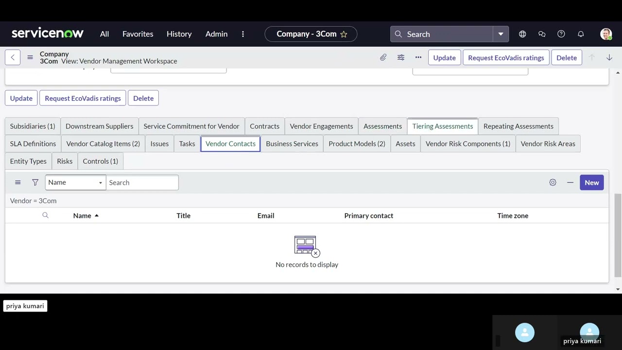Screen dimensions: 622x350
Task: Click the lower Delete button
Action: (143, 98)
